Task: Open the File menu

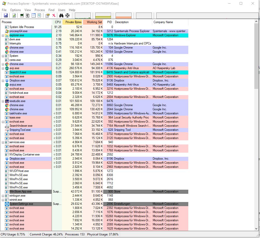Action: [x=4, y=10]
